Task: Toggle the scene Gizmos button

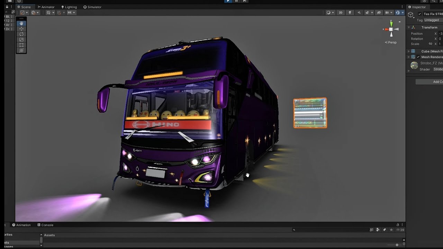Action: [x=398, y=12]
